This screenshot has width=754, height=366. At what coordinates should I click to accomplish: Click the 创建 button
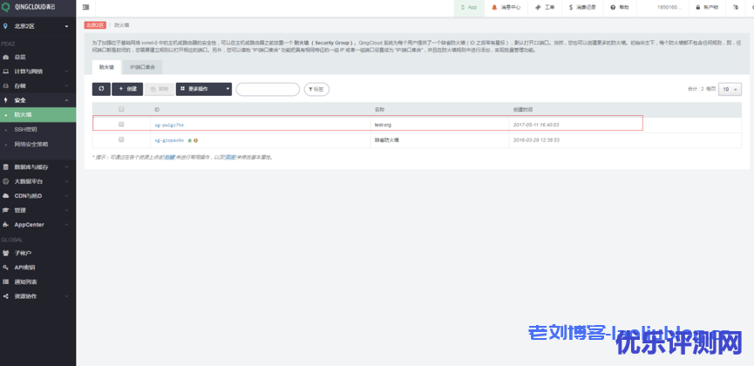pos(127,89)
